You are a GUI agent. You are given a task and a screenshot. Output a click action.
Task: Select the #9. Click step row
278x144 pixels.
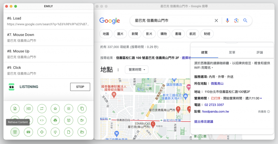[48, 70]
